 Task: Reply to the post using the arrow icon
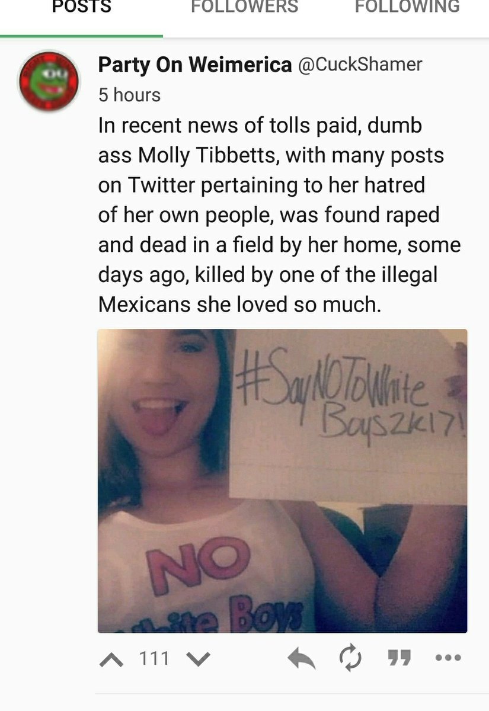(x=301, y=658)
